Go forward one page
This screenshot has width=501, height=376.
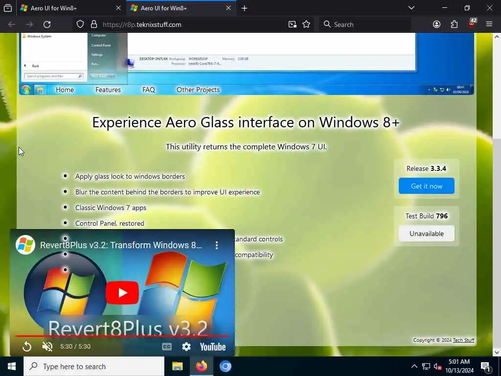pyautogui.click(x=29, y=24)
